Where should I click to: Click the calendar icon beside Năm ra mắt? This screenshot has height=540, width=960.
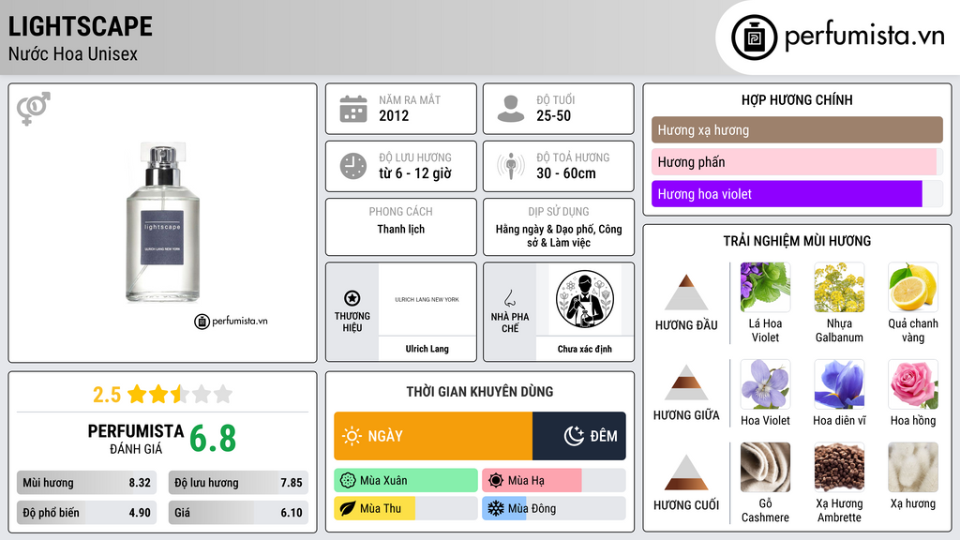pyautogui.click(x=353, y=109)
